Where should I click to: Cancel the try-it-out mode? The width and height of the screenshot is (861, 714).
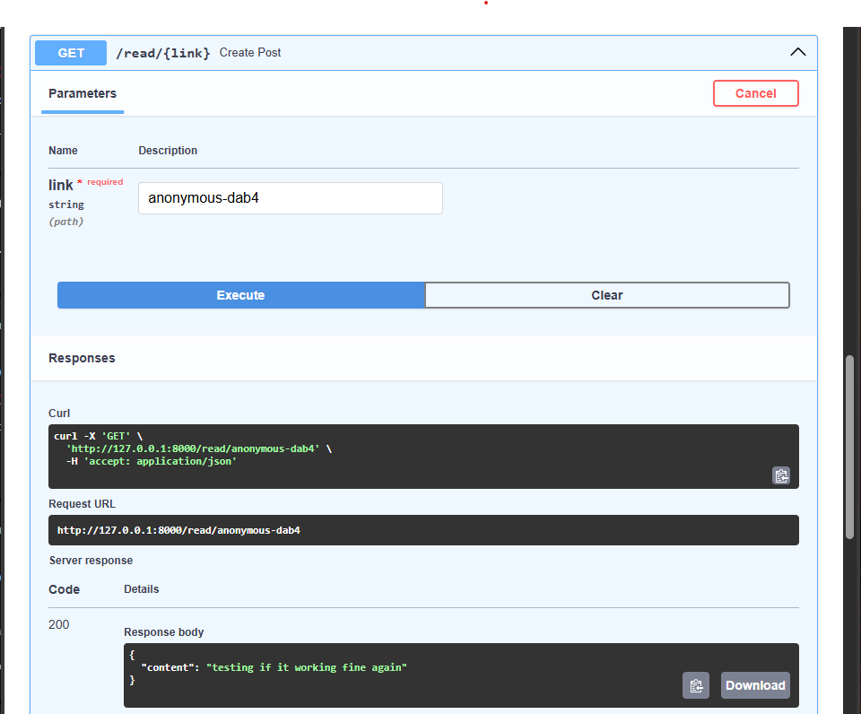click(x=755, y=93)
